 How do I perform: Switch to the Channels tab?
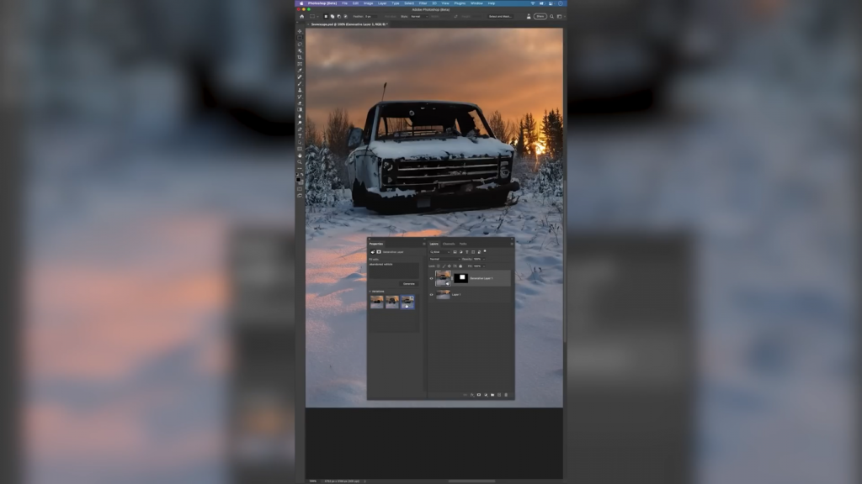(x=449, y=244)
